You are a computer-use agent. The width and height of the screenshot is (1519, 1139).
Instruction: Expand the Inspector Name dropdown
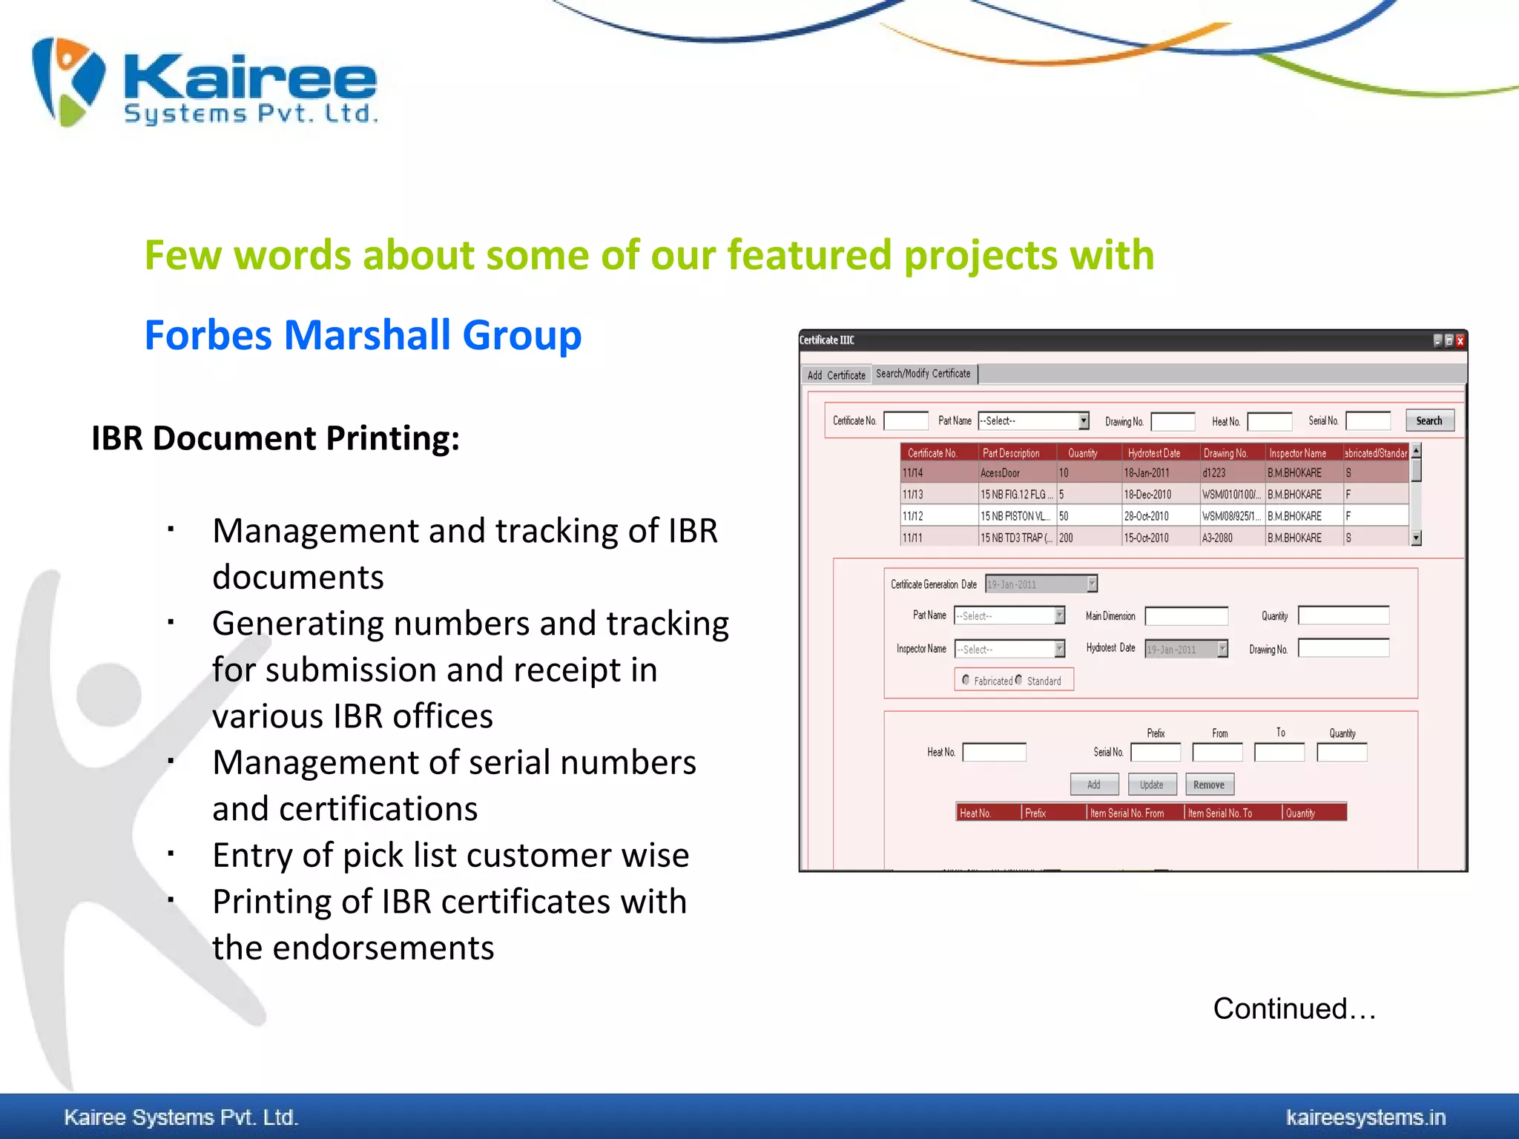(1059, 649)
